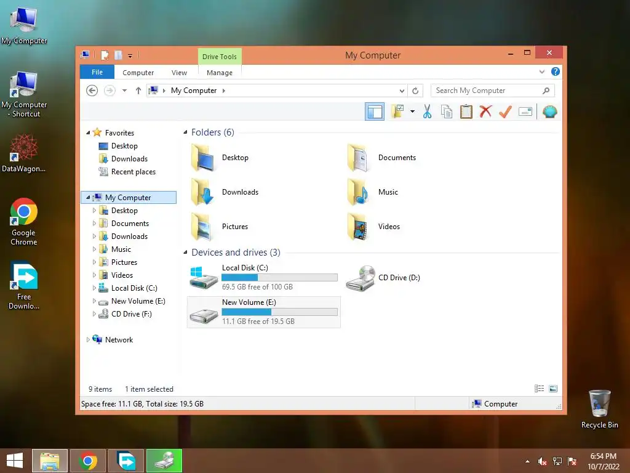Click the blue shell globe icon
Image resolution: width=630 pixels, height=473 pixels.
pos(549,111)
